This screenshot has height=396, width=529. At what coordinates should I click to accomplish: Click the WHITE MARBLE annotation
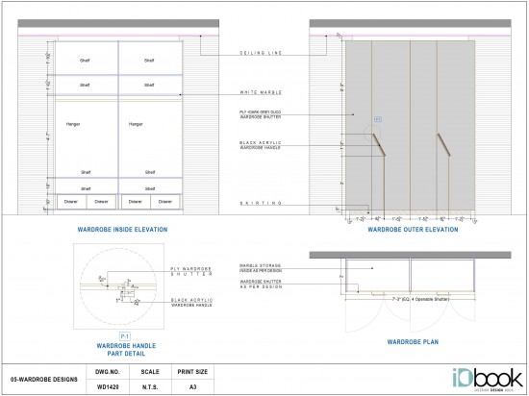pos(261,92)
